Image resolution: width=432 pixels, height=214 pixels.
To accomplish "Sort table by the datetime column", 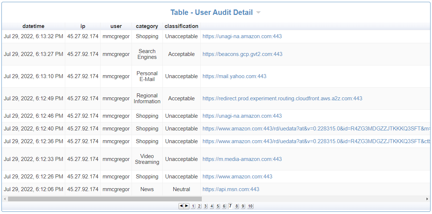I will coord(34,26).
